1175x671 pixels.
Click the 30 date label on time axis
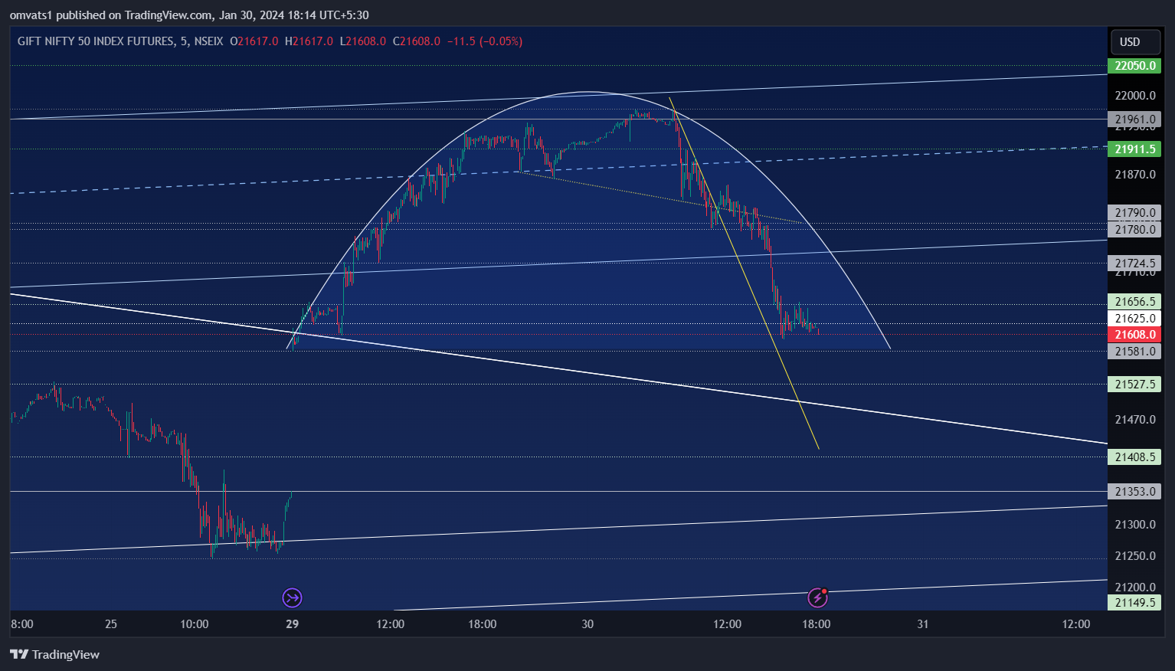pos(587,624)
